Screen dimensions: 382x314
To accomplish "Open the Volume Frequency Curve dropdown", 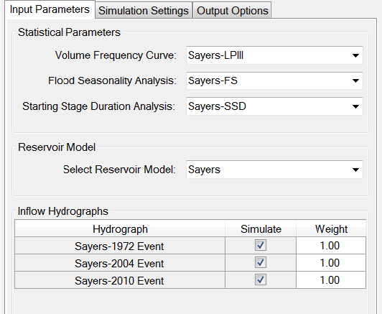I will [274, 55].
